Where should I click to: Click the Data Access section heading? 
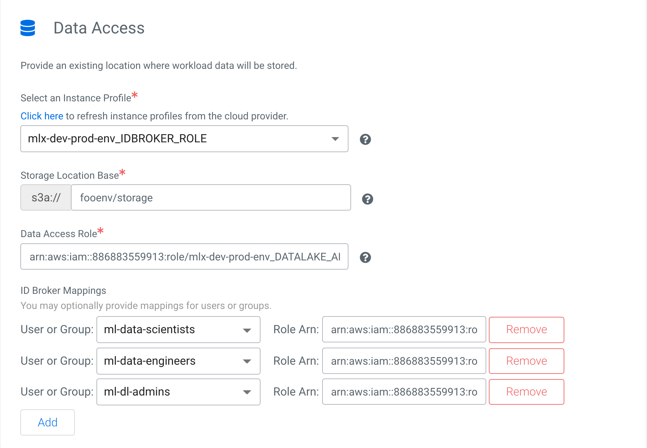tap(99, 28)
